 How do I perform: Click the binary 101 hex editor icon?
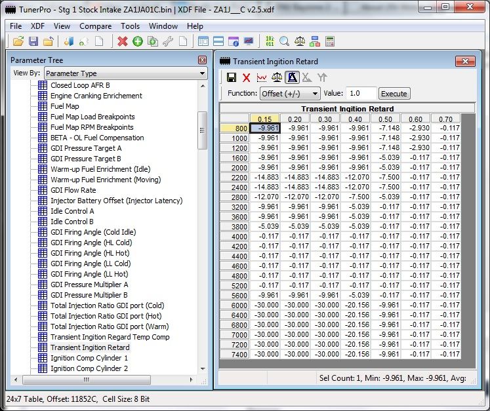[270, 41]
